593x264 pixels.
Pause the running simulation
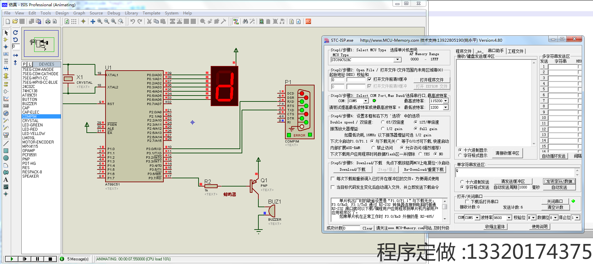(37, 259)
